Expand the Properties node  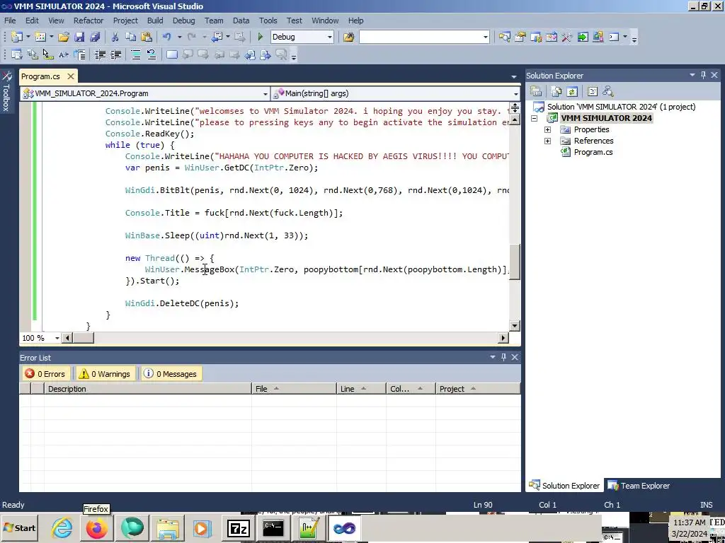coord(547,130)
